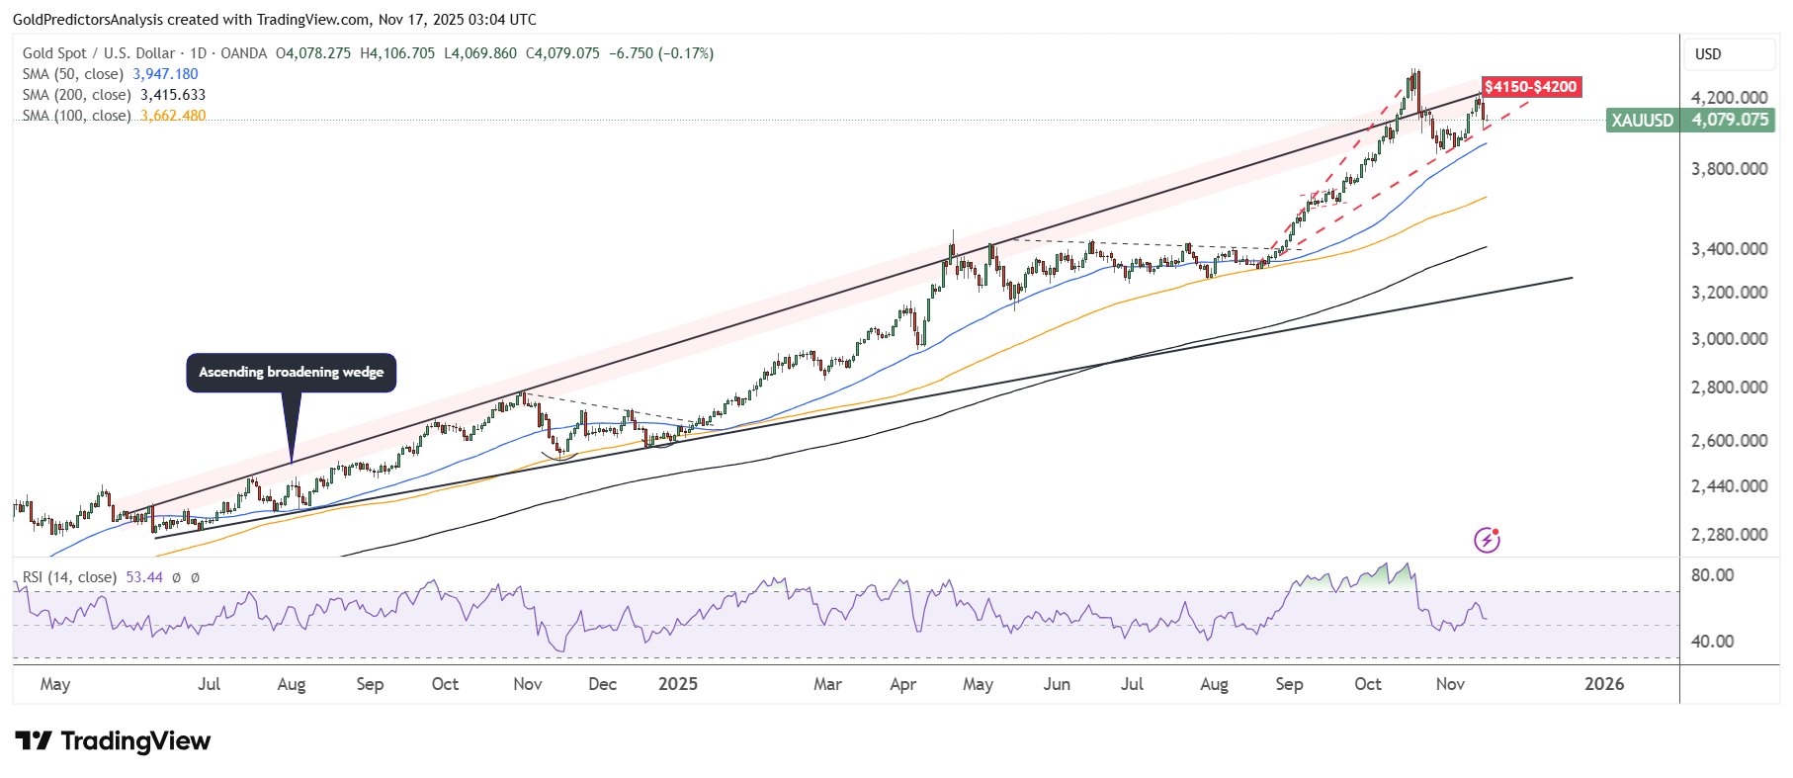Click the orange 3,662.480 SMA value
The image size is (1793, 778).
click(x=173, y=116)
